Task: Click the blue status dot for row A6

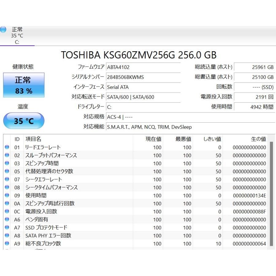Action: [x=7, y=219]
